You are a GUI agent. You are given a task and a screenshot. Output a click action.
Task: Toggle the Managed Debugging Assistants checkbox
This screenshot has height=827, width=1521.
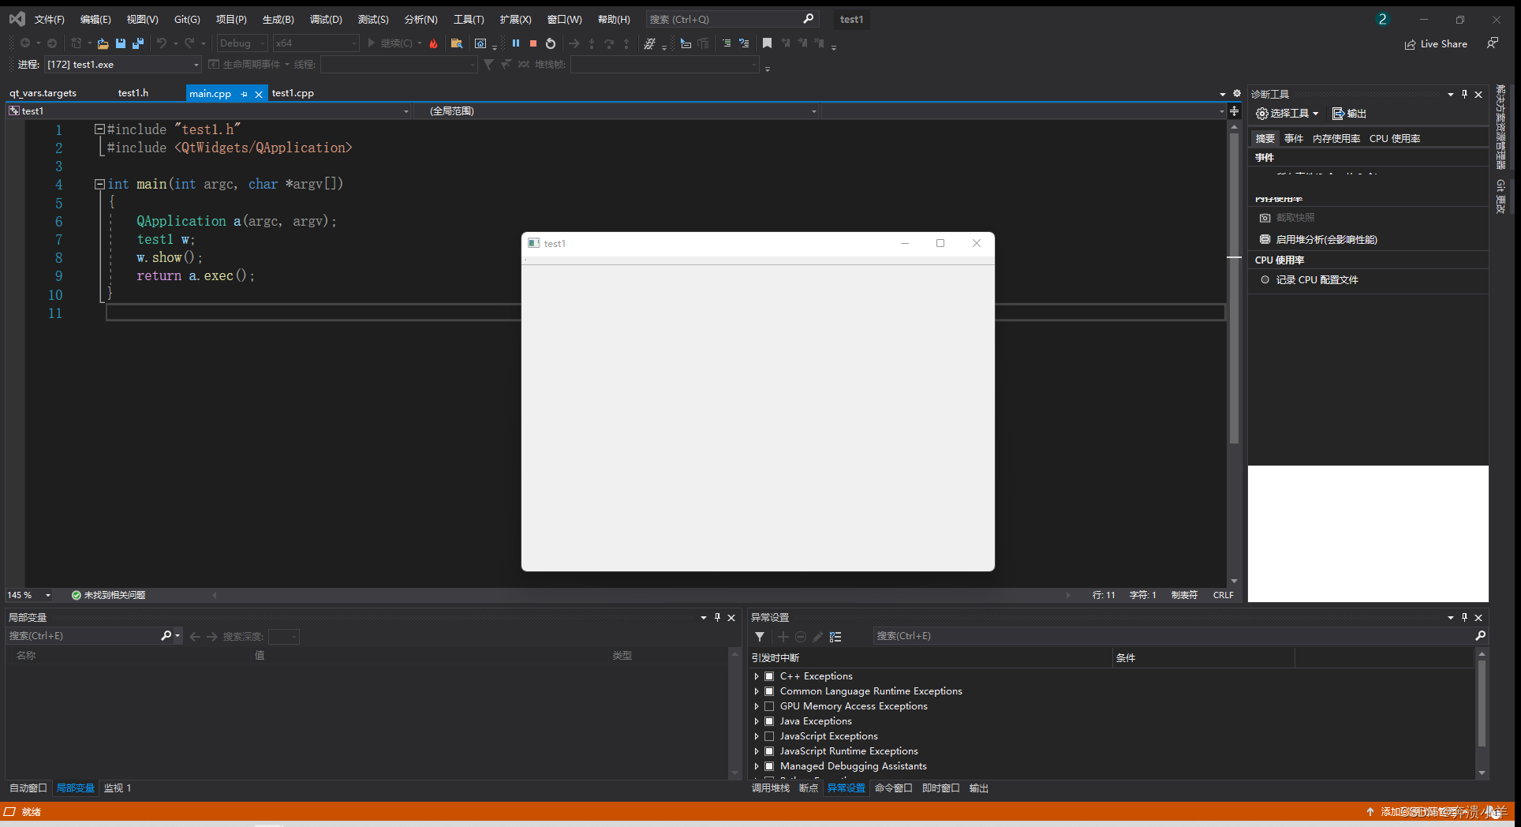tap(769, 766)
